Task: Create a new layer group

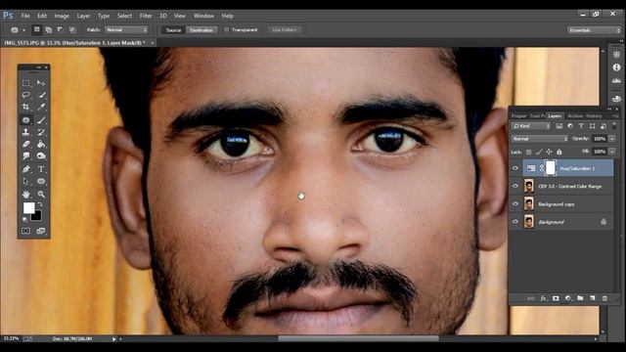Action: tap(580, 298)
